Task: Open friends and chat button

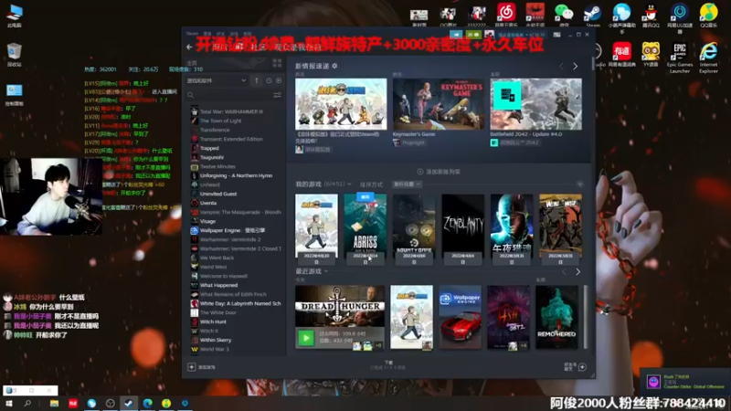Action: point(576,367)
